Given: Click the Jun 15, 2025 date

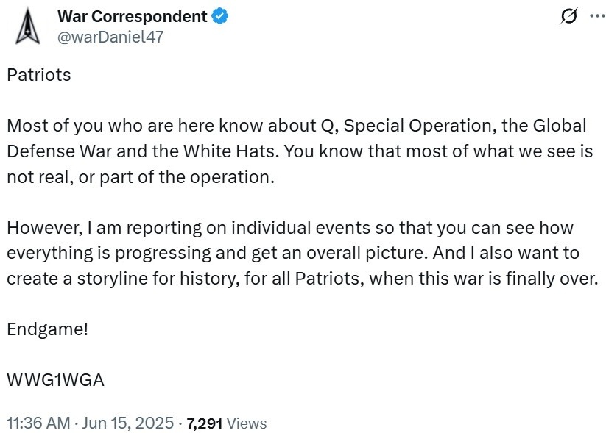Looking at the screenshot, I should (x=127, y=423).
